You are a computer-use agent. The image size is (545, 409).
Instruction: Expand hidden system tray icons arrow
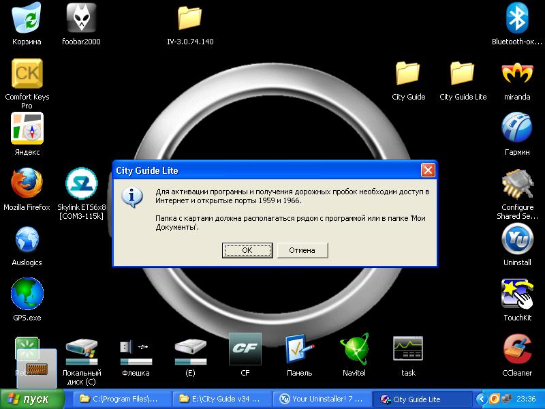click(x=482, y=399)
